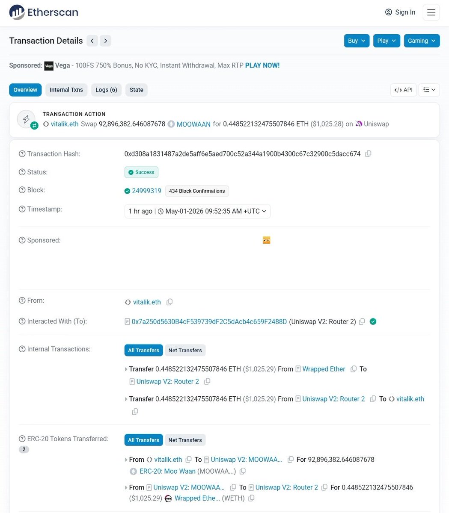Open the 0x7a250d5630B4cF... contract address
This screenshot has height=513, width=449.
click(209, 321)
